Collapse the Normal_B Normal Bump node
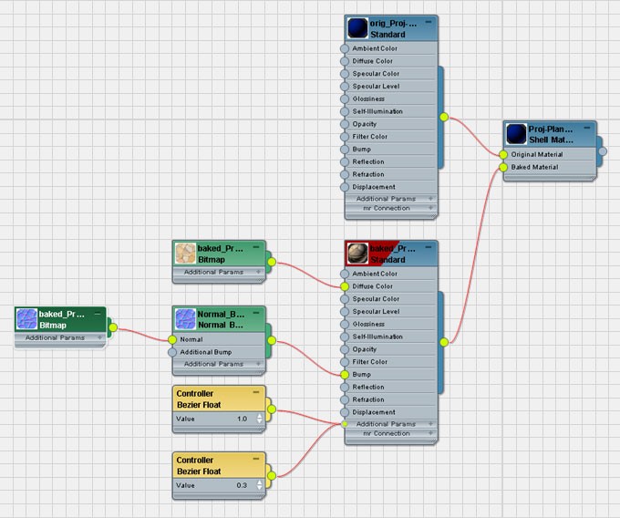 coord(256,313)
